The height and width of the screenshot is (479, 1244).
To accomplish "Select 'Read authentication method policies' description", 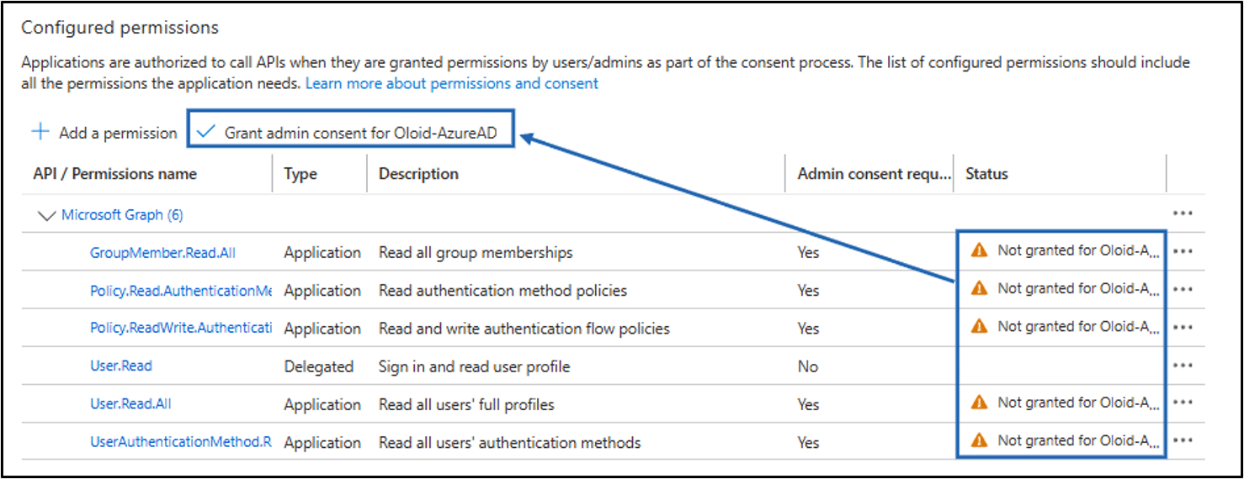I will point(502,291).
